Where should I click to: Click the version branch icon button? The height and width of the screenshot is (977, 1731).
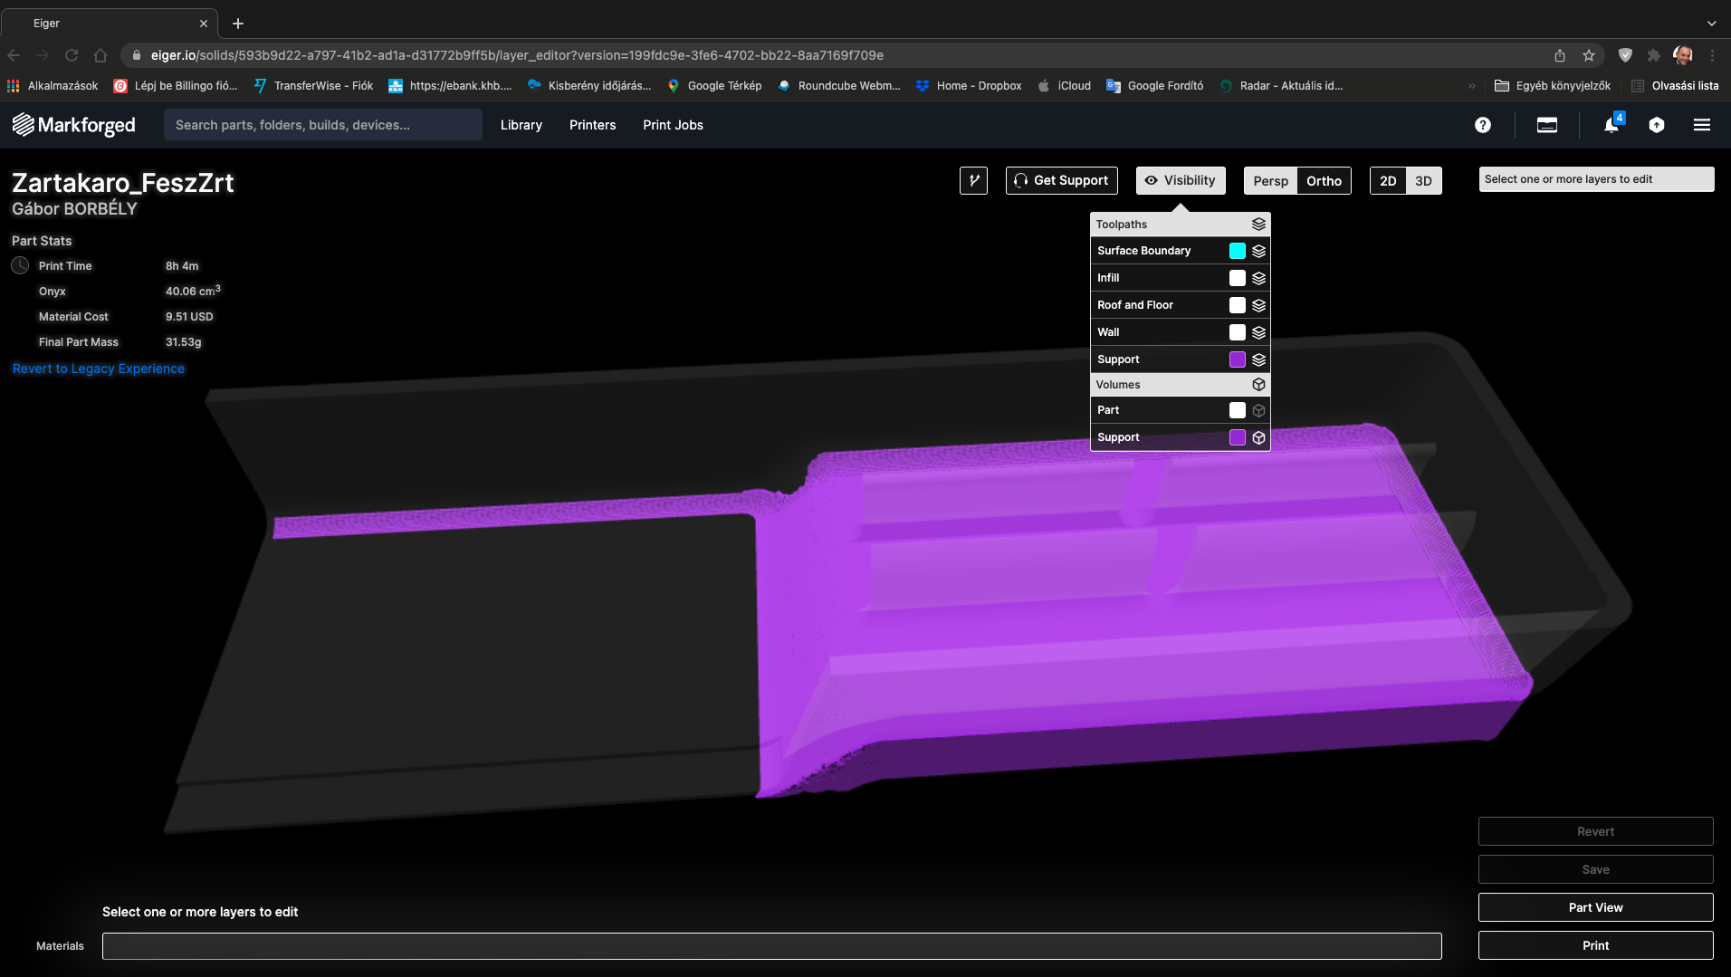(x=973, y=180)
